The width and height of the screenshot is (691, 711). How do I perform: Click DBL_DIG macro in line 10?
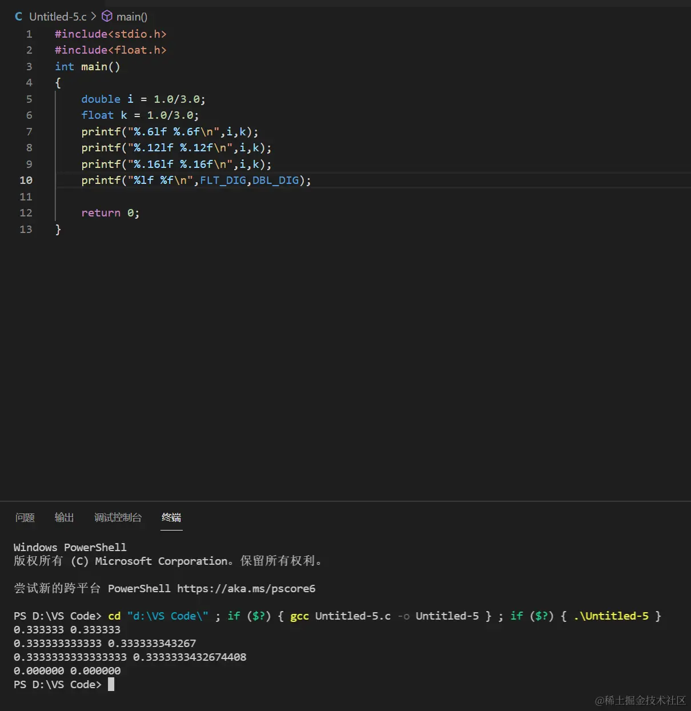(276, 180)
